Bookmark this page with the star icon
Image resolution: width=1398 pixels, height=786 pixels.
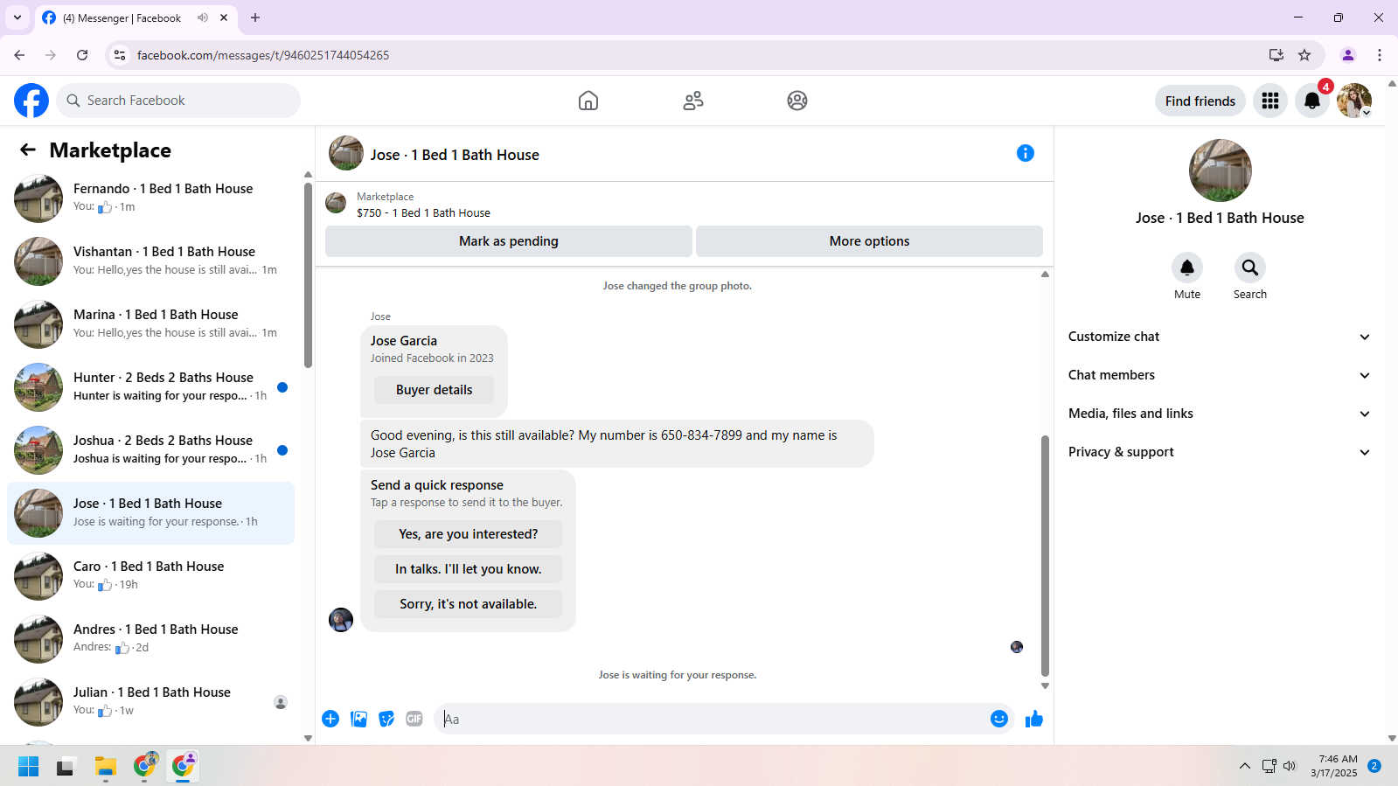pos(1304,55)
